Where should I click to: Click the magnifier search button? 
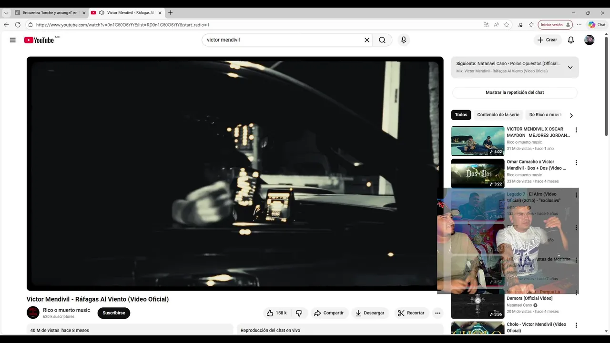point(382,40)
